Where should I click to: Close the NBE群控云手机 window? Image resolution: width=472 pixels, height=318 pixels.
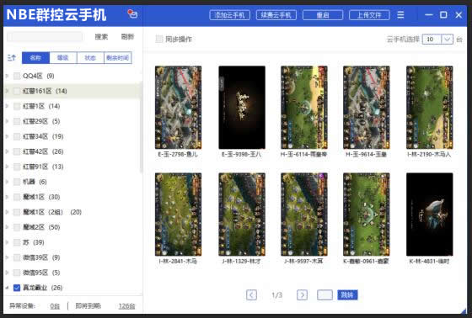point(459,15)
